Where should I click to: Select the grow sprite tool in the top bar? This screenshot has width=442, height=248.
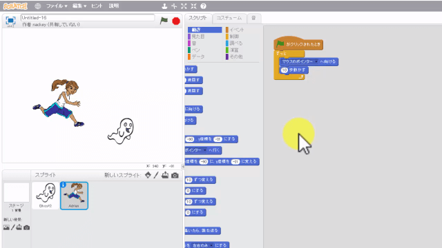pos(184,6)
